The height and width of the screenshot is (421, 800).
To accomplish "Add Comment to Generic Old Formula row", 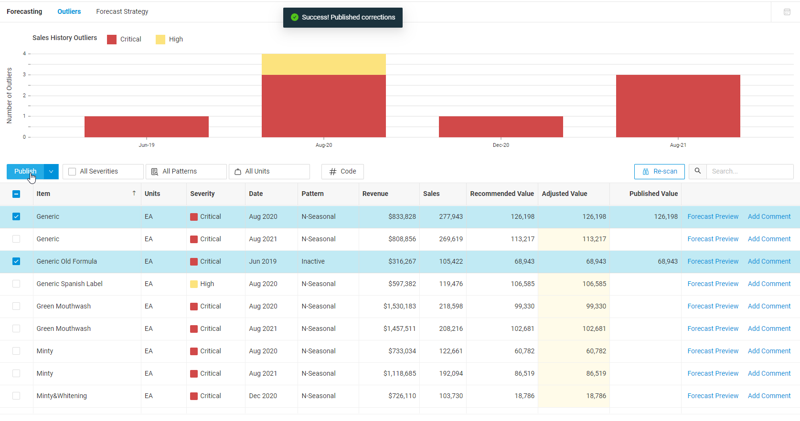I will 769,261.
